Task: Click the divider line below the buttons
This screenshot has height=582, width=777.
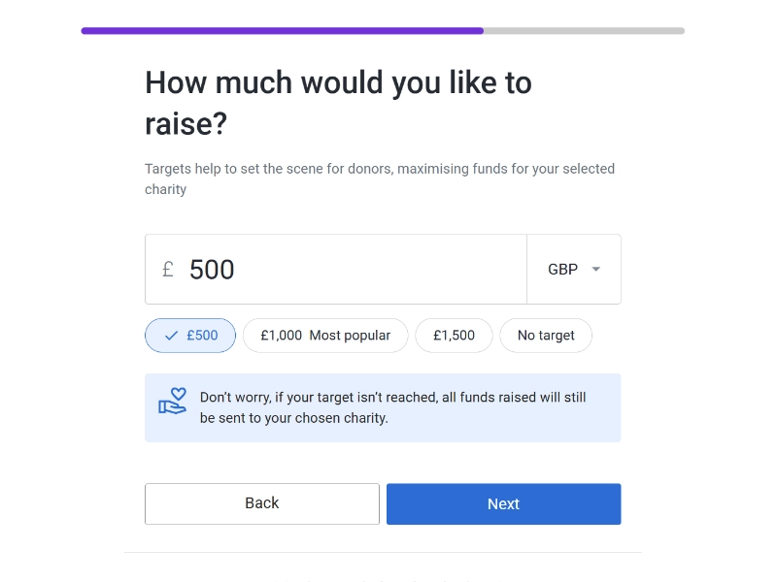Action: pos(383,553)
